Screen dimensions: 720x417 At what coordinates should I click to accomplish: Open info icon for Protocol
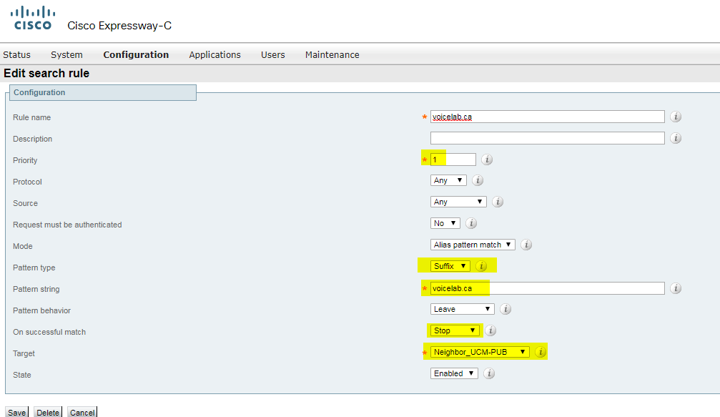click(x=478, y=180)
